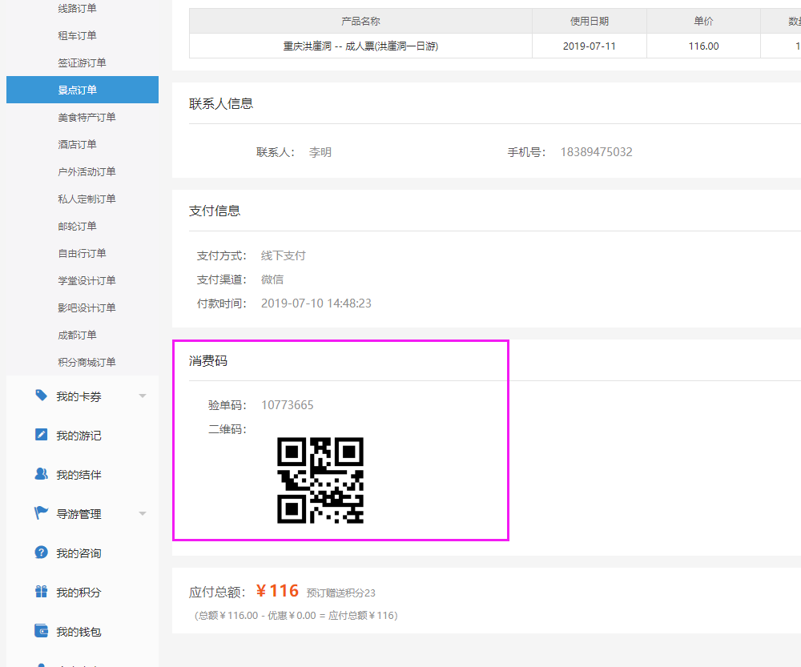This screenshot has width=801, height=667.
Task: Select the pencil icon for 我的游记
Action: (41, 435)
